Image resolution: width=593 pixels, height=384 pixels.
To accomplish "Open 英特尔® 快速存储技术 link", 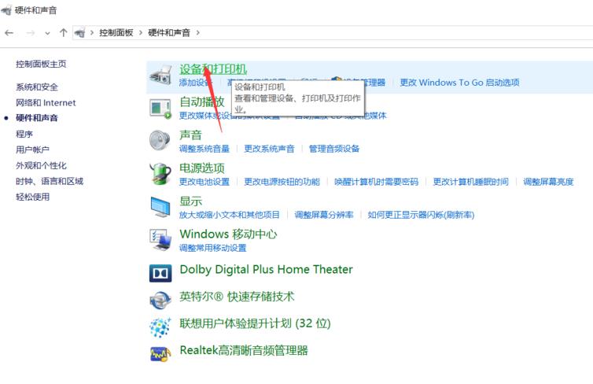I will click(237, 296).
